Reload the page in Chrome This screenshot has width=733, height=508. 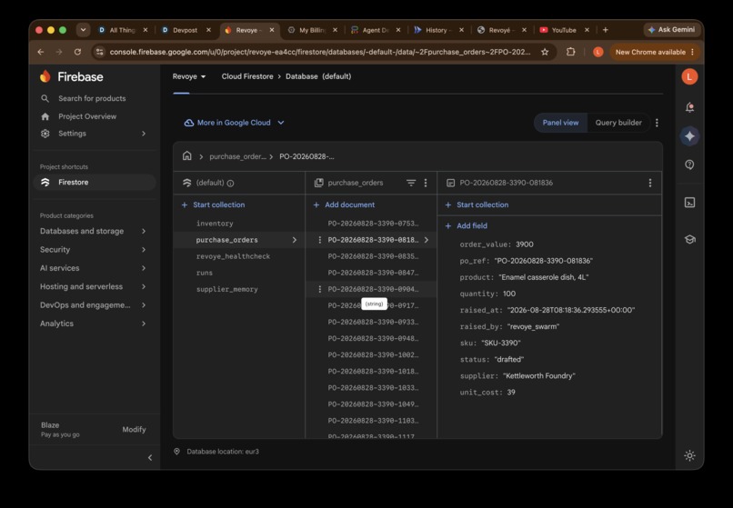77,52
